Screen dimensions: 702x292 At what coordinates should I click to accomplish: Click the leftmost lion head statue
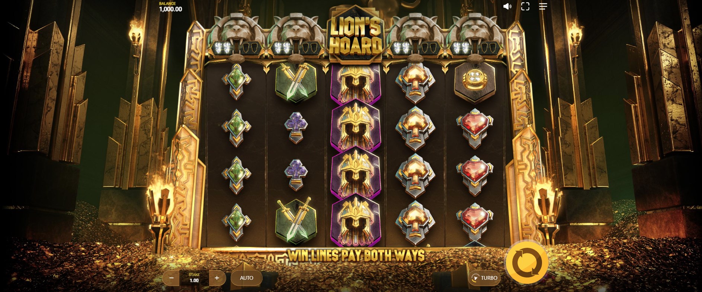[236, 35]
